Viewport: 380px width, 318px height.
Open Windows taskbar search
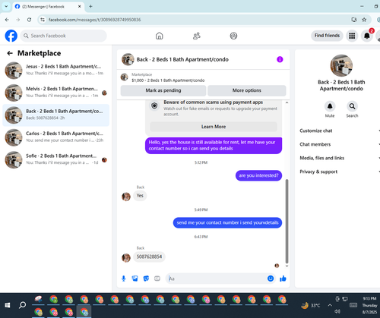pyautogui.click(x=22, y=305)
